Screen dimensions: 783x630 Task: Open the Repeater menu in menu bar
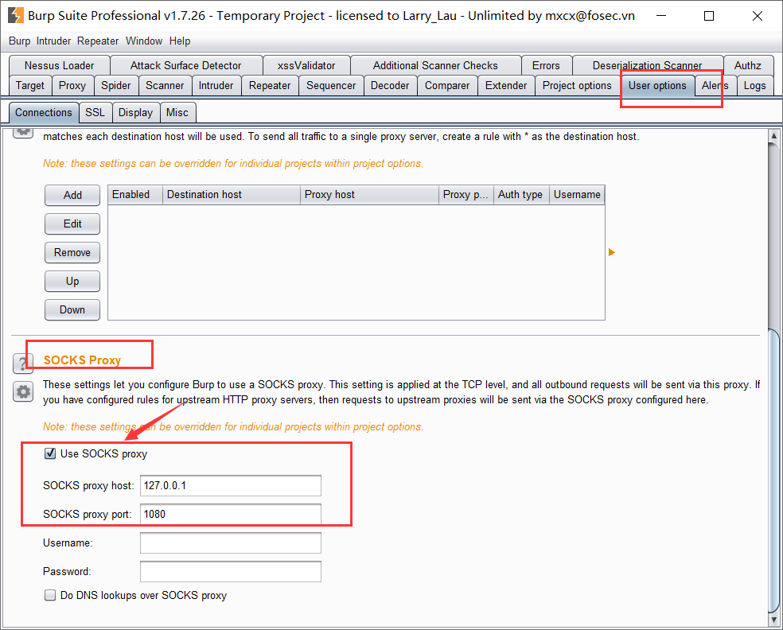98,41
